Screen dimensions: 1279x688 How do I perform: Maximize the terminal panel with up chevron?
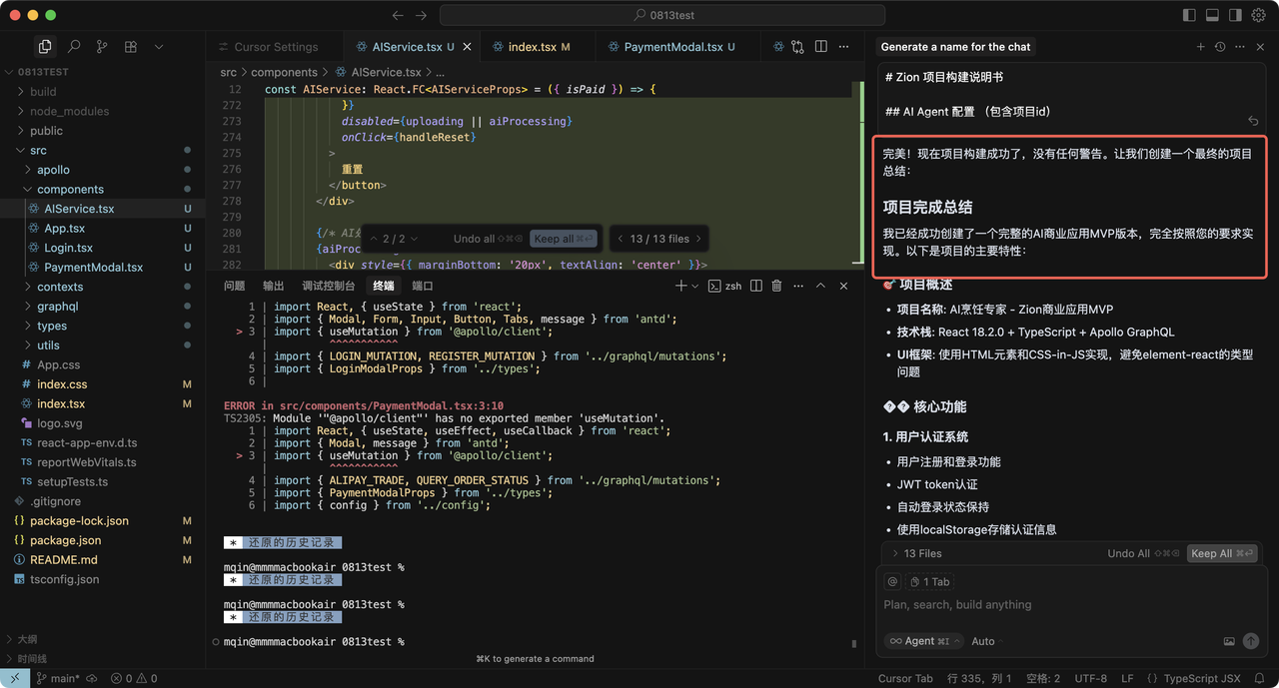(820, 286)
